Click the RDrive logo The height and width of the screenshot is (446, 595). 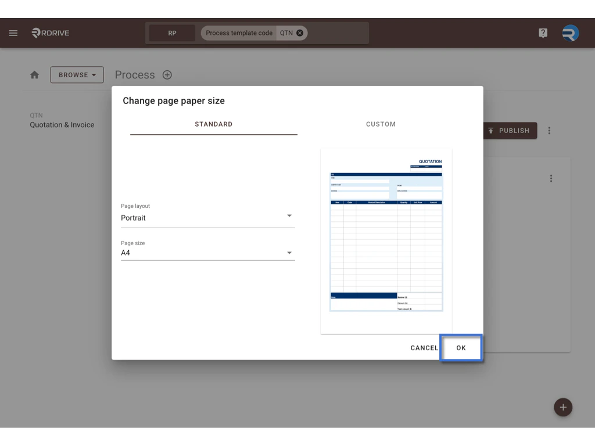[x=49, y=33]
